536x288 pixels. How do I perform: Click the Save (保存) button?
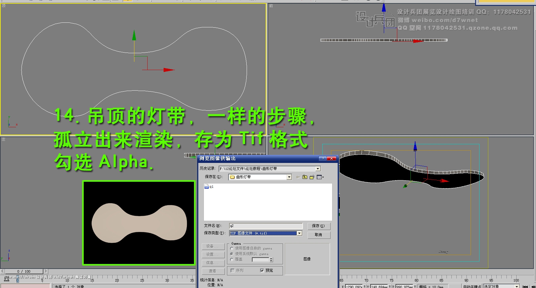pyautogui.click(x=319, y=226)
